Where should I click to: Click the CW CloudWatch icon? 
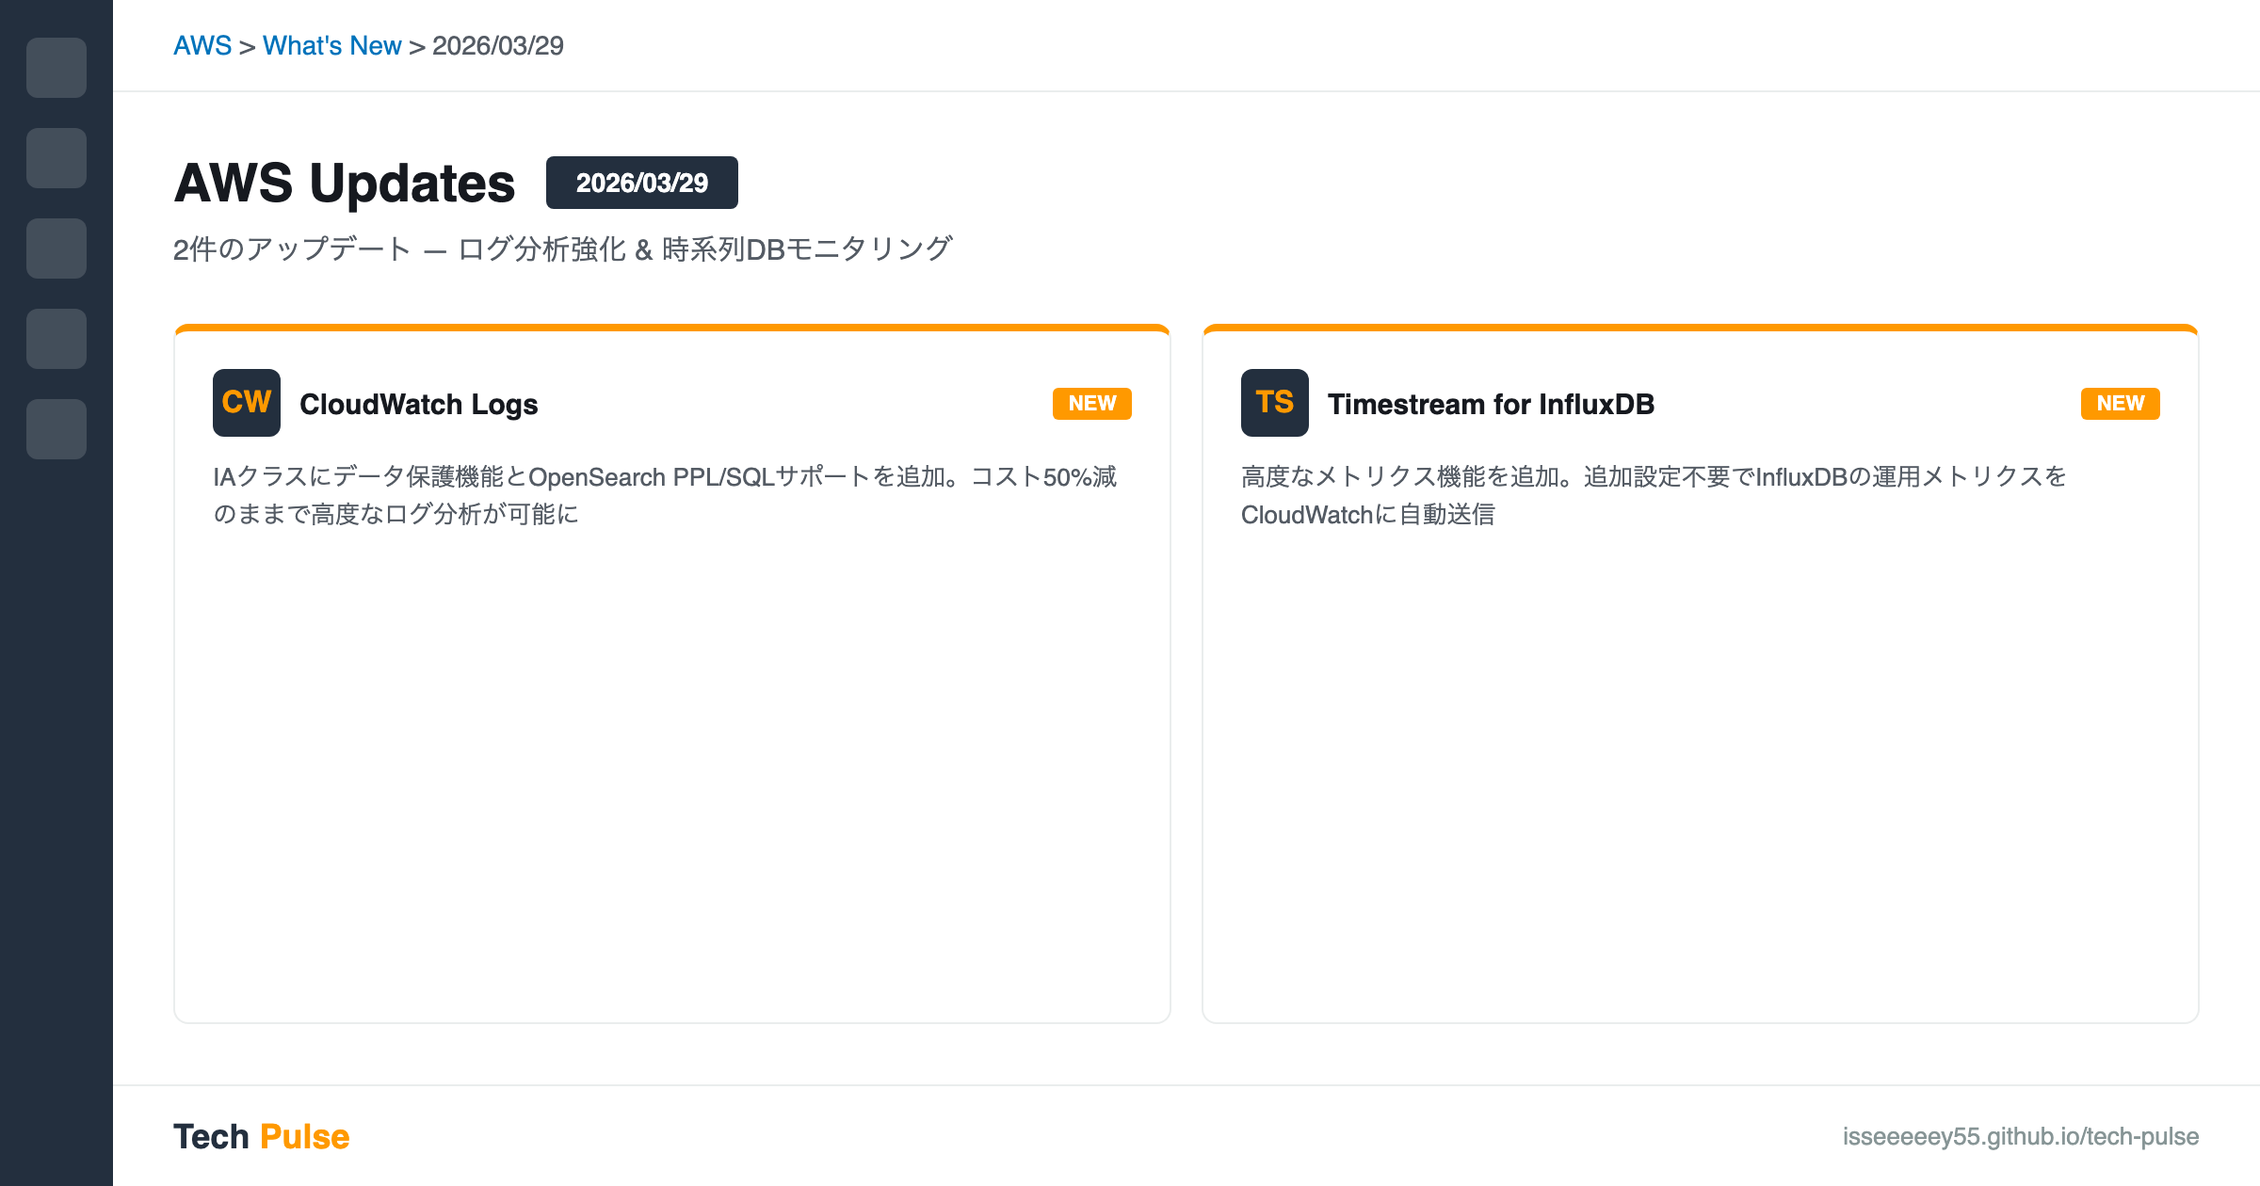pyautogui.click(x=247, y=403)
